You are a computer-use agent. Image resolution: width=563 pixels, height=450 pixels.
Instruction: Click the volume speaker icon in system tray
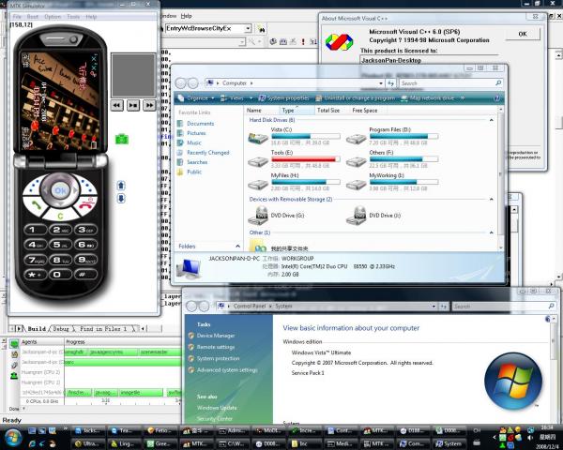[530, 438]
